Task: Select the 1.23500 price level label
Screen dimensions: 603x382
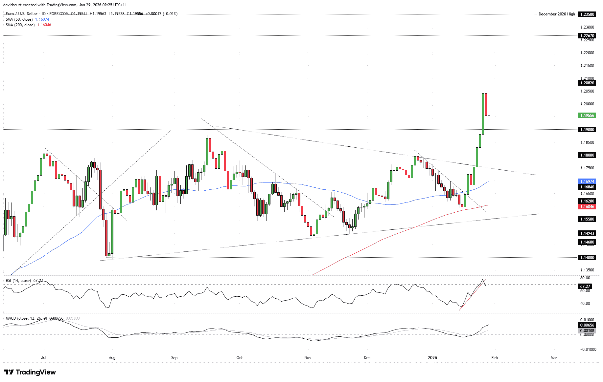Action: tap(587, 14)
